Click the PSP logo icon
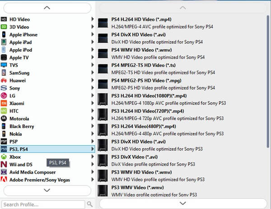The height and width of the screenshot is (209, 271). (4, 142)
